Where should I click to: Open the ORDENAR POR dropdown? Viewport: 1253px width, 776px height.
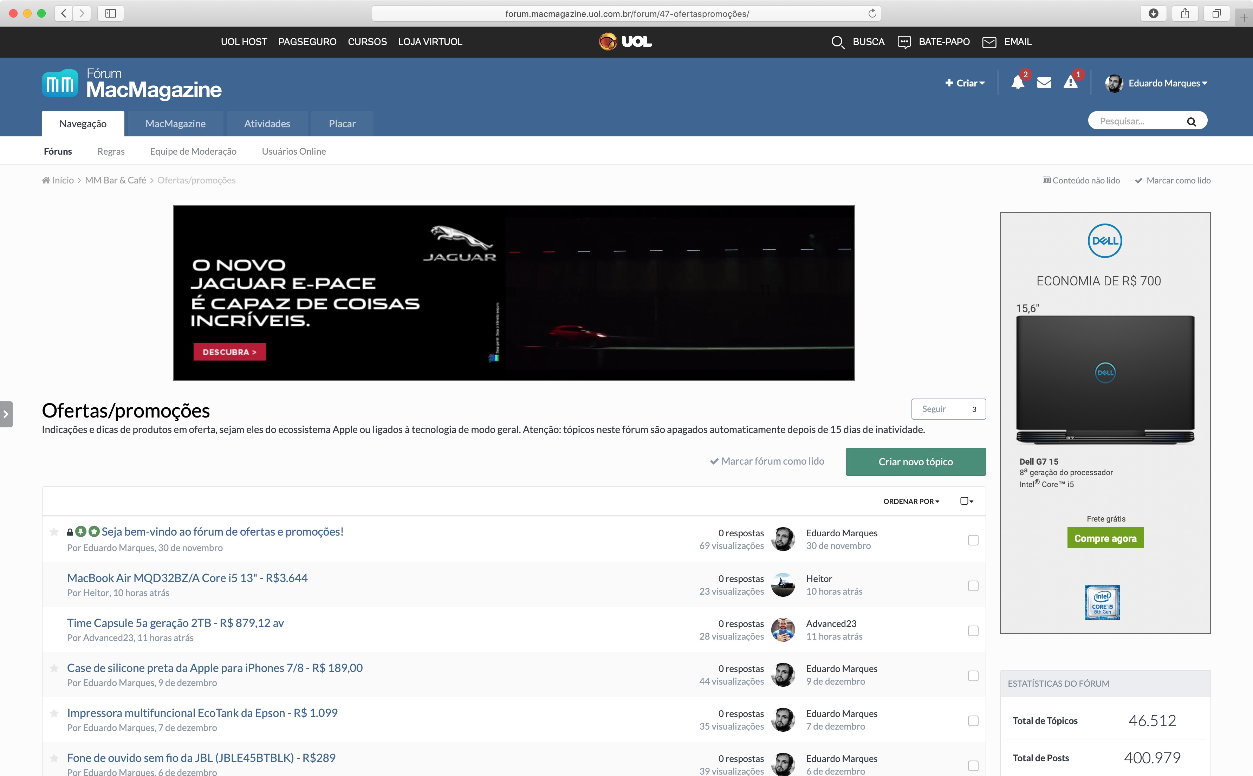[911, 502]
